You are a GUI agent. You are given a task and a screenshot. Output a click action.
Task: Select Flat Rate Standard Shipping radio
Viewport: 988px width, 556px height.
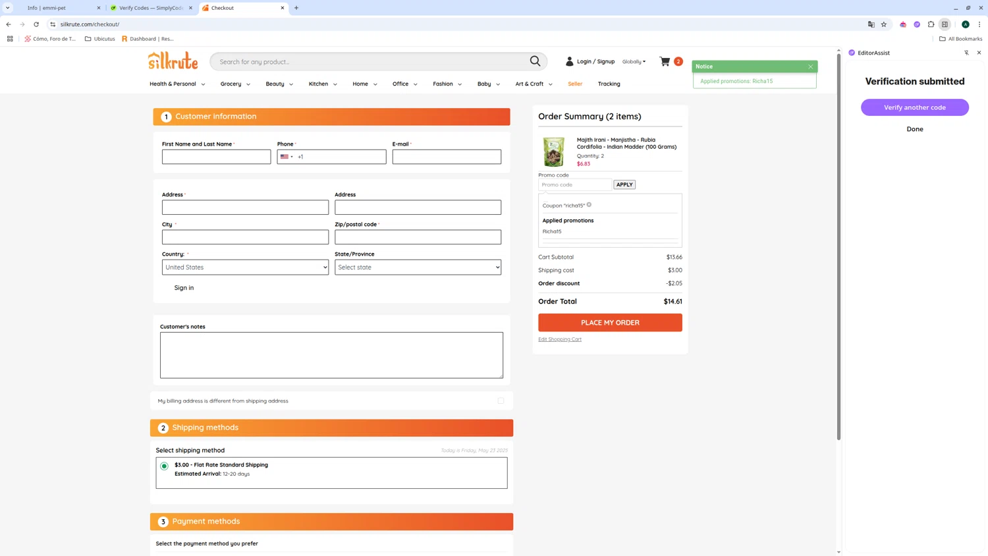[x=165, y=466]
